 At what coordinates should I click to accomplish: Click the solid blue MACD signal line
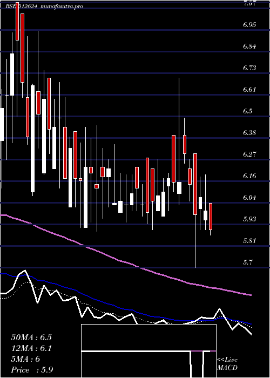[125, 309]
